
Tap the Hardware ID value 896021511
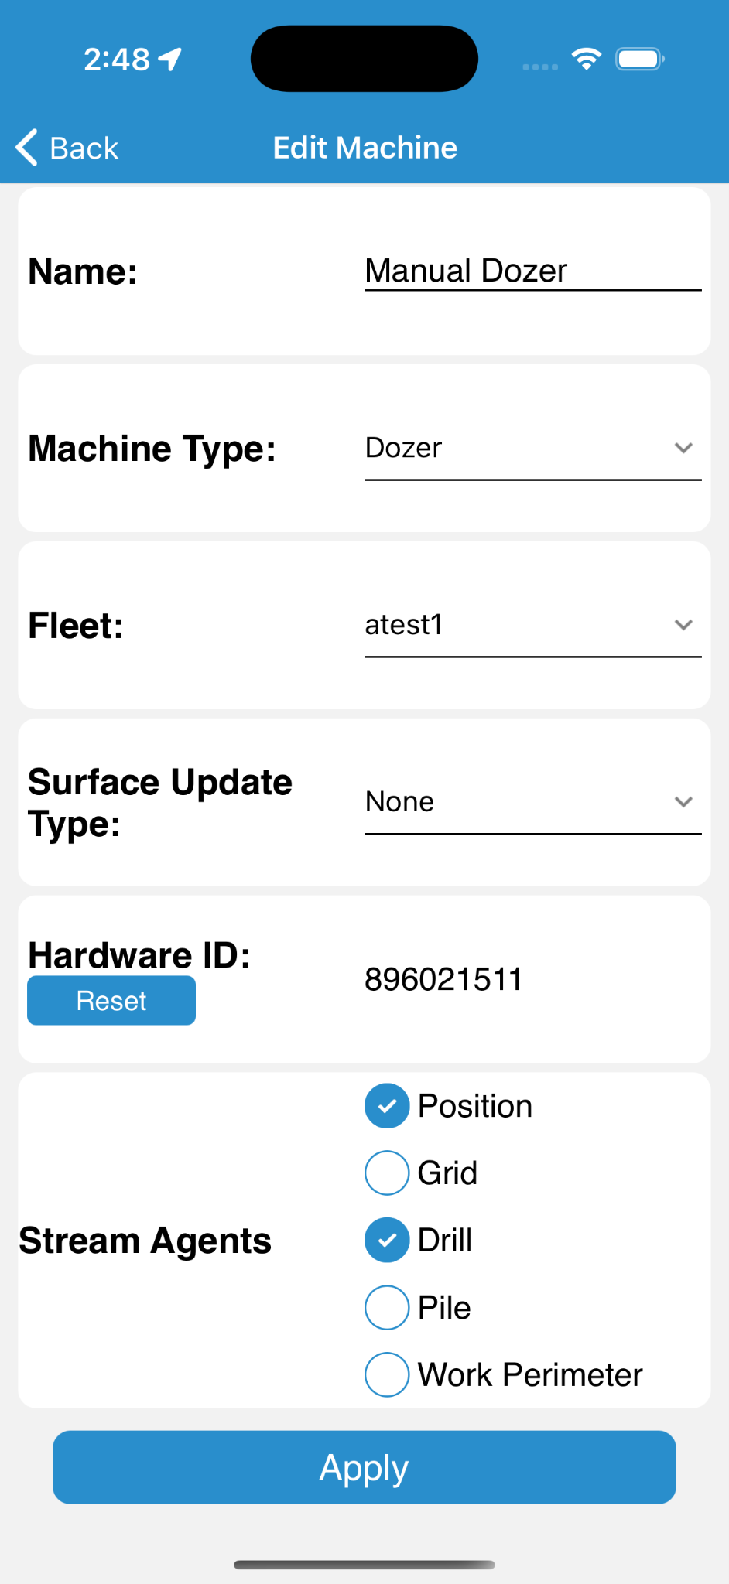pos(443,980)
